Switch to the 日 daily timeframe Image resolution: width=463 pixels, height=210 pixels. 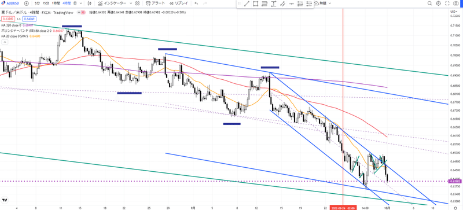pos(75,3)
